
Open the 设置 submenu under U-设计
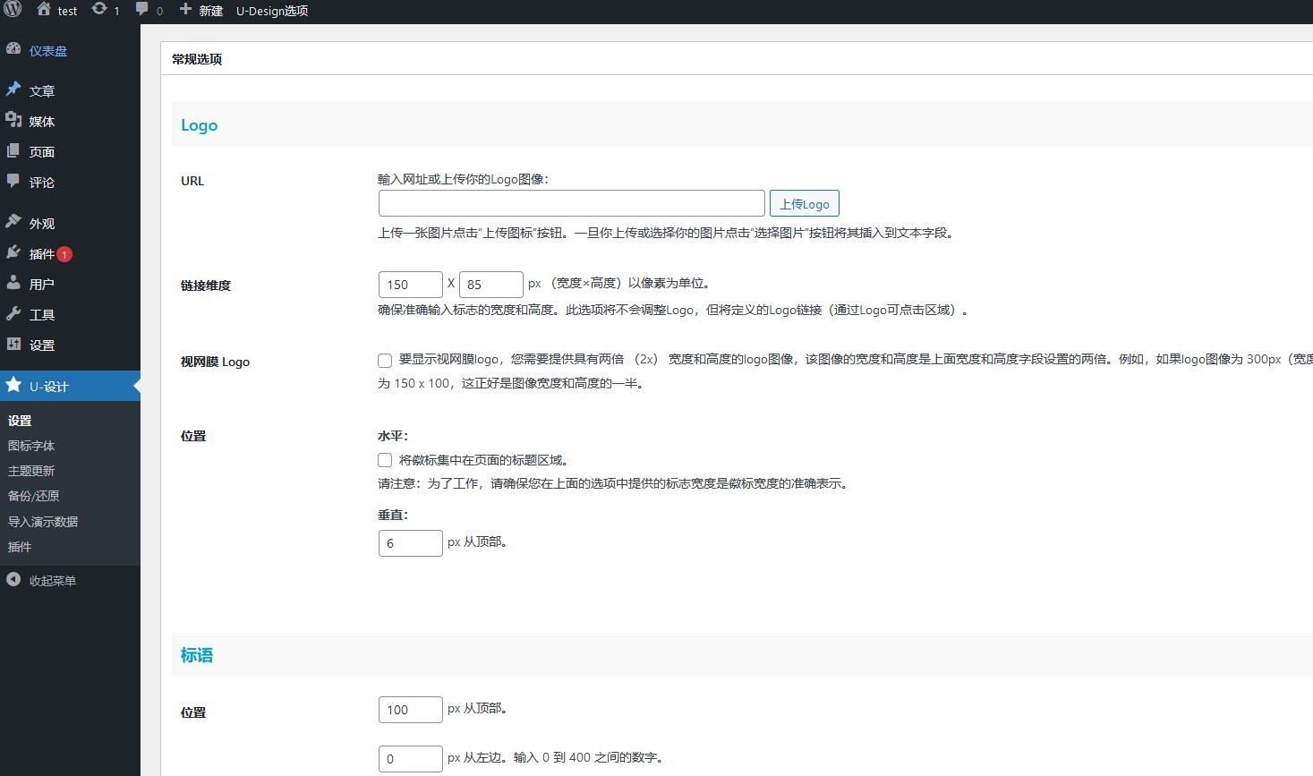point(20,421)
